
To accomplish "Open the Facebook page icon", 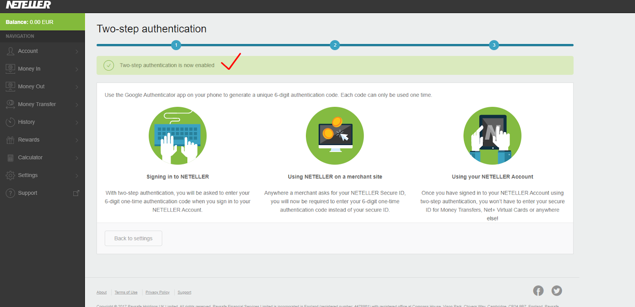I will coord(538,291).
